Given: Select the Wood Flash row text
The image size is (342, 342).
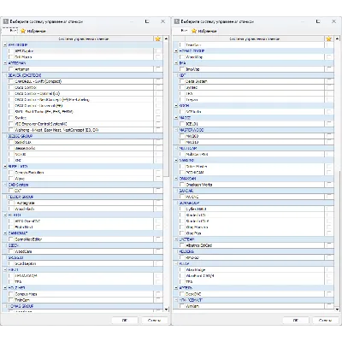Looking at the screenshot, I should (x=25, y=209).
